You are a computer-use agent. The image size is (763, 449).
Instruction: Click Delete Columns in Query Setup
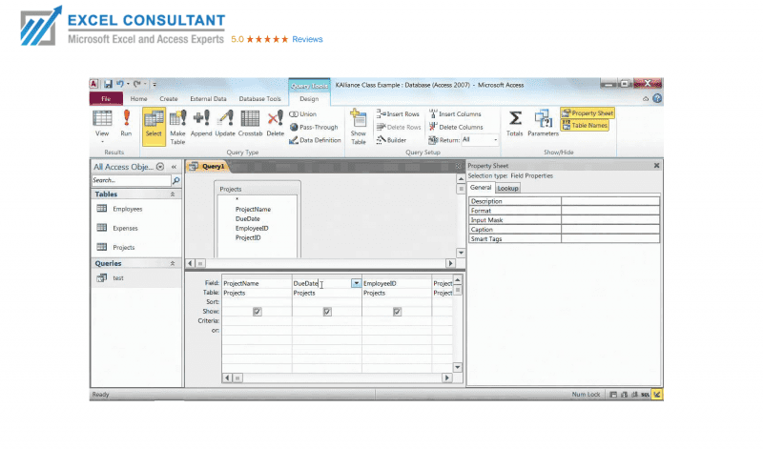456,127
